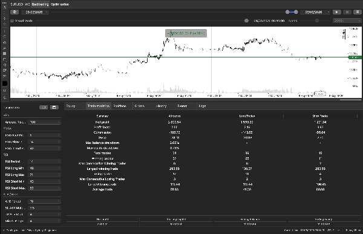The width and height of the screenshot is (363, 234).
Task: Open the Orders tab
Action: click(x=139, y=106)
